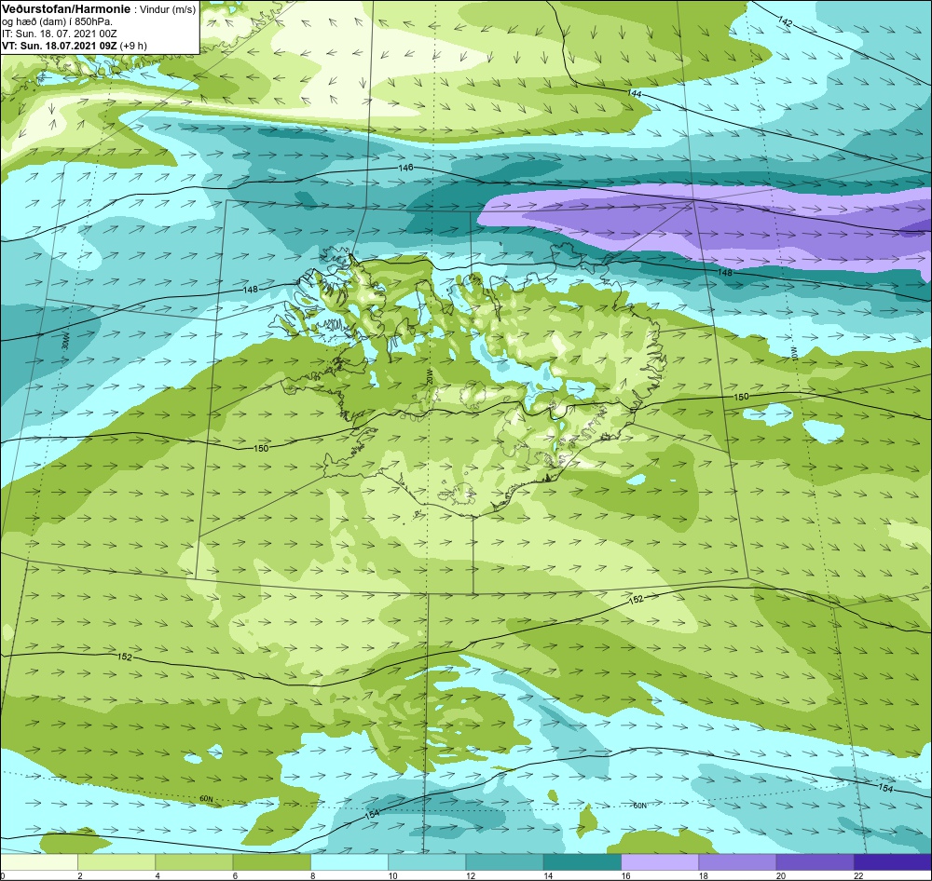932x881 pixels.
Task: Click the Veðurstofan/Harmonie title text
Action: point(64,9)
